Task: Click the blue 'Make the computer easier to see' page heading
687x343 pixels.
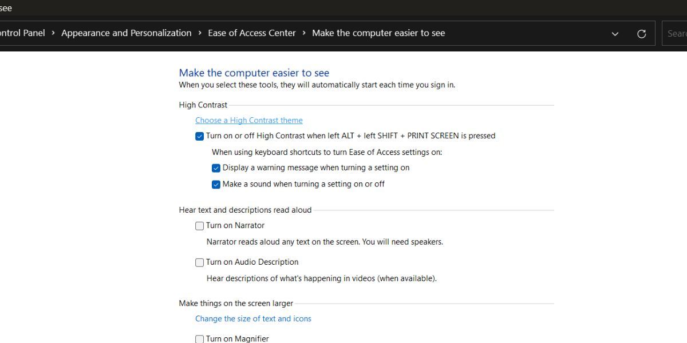Action: point(254,73)
